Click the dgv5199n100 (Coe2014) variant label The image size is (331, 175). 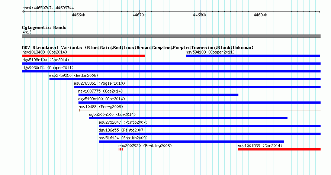coord(102,99)
